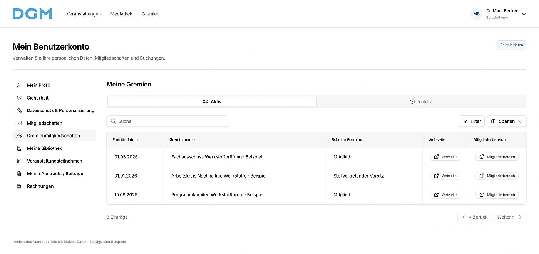Click the DGM logo
Viewport: 539px width, 254px height.
[x=32, y=14]
